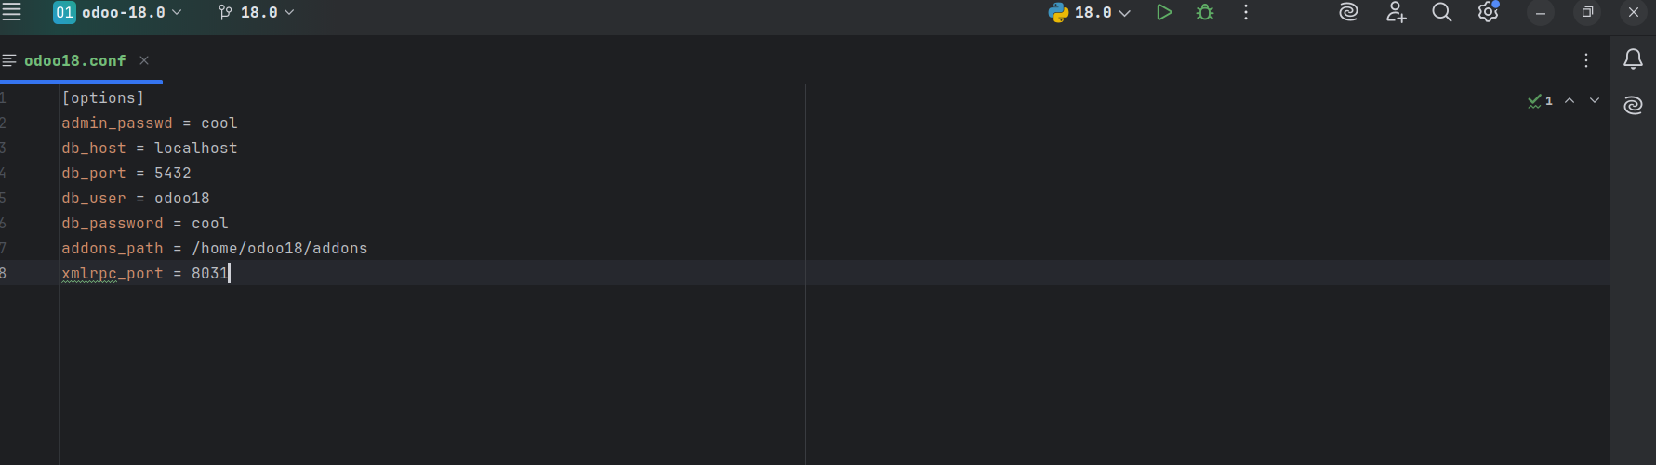Open the AI Assistant from the top toolbar
Viewport: 1656px width, 465px height.
coord(1348,12)
